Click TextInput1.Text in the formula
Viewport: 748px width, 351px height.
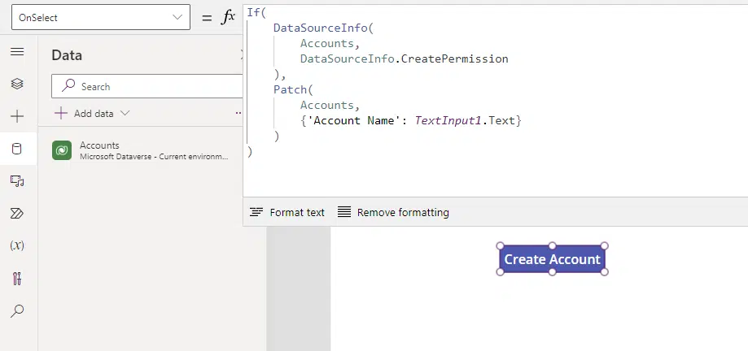tap(465, 120)
